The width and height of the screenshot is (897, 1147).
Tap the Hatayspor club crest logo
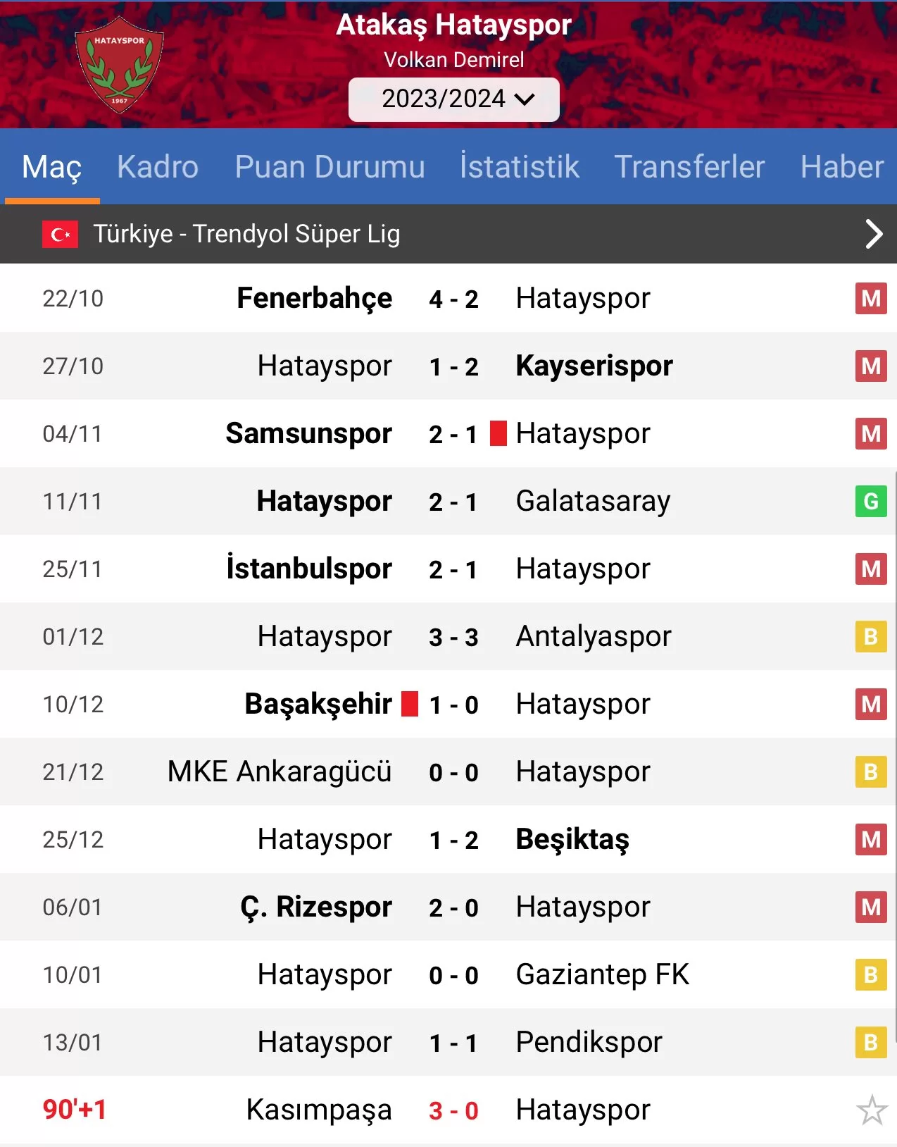point(120,65)
